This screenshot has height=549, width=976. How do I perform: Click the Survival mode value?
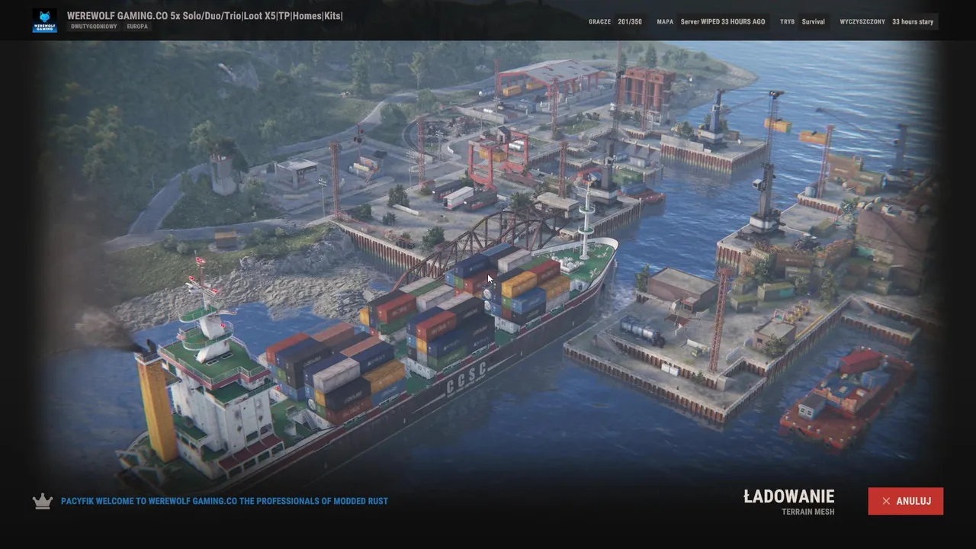coord(813,21)
